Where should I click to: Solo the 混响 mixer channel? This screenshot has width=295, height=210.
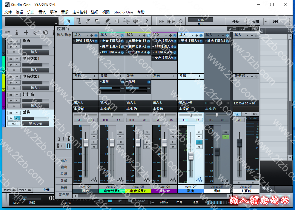pos(225,137)
